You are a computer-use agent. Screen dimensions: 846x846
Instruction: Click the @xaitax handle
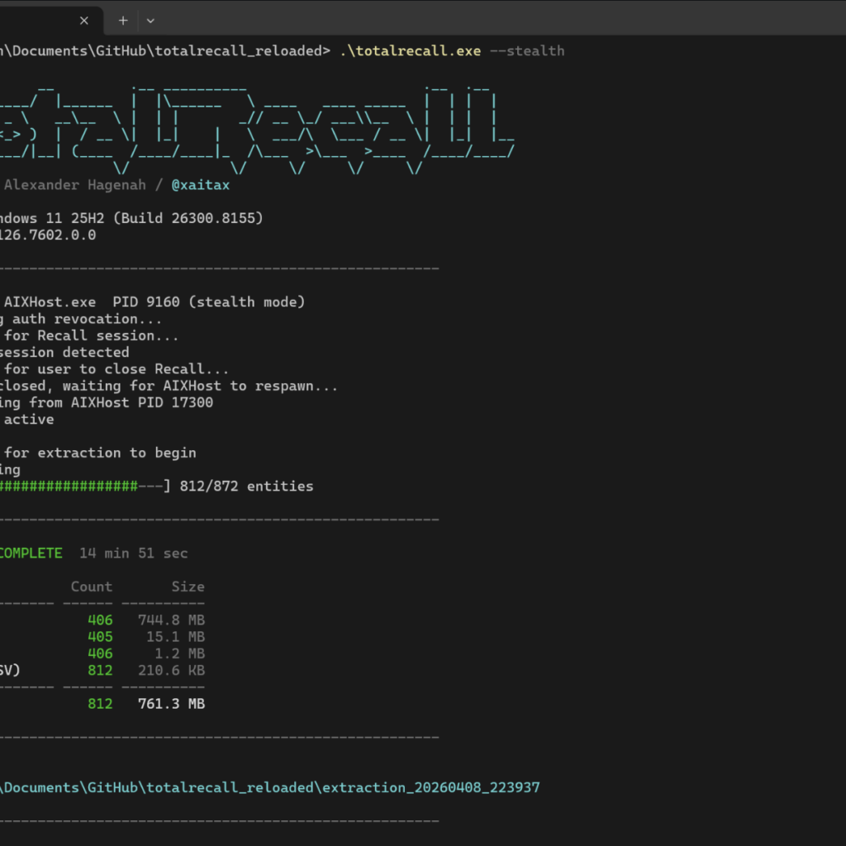200,185
